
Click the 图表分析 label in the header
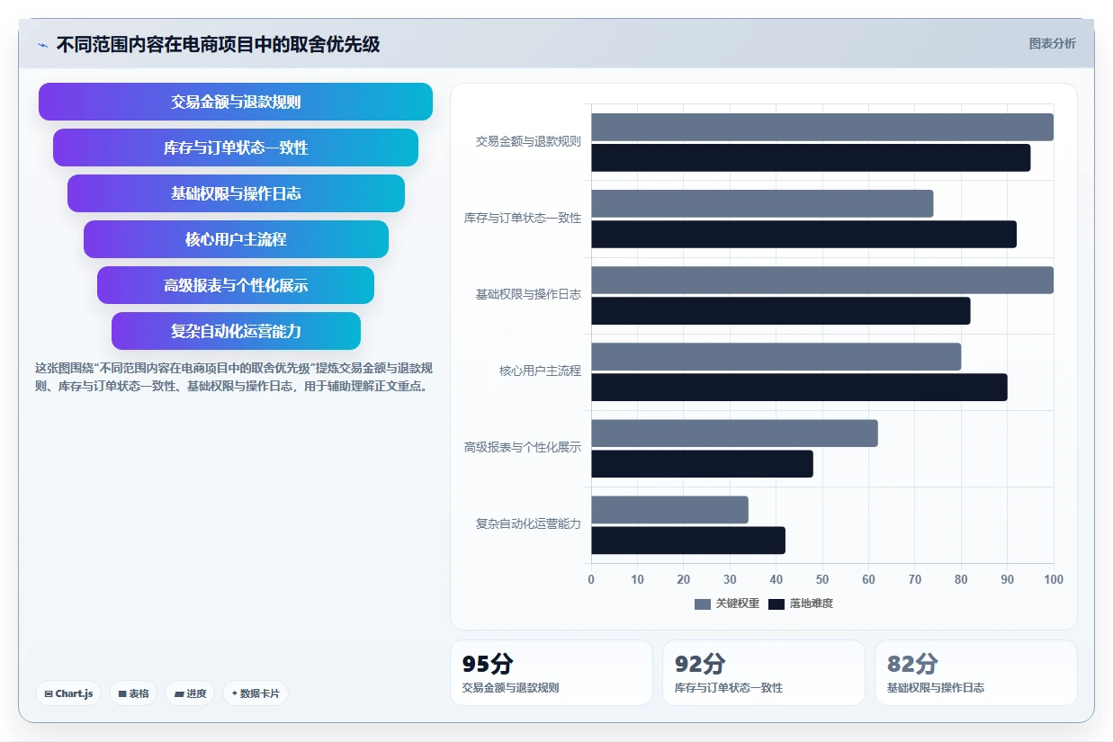tap(1052, 43)
